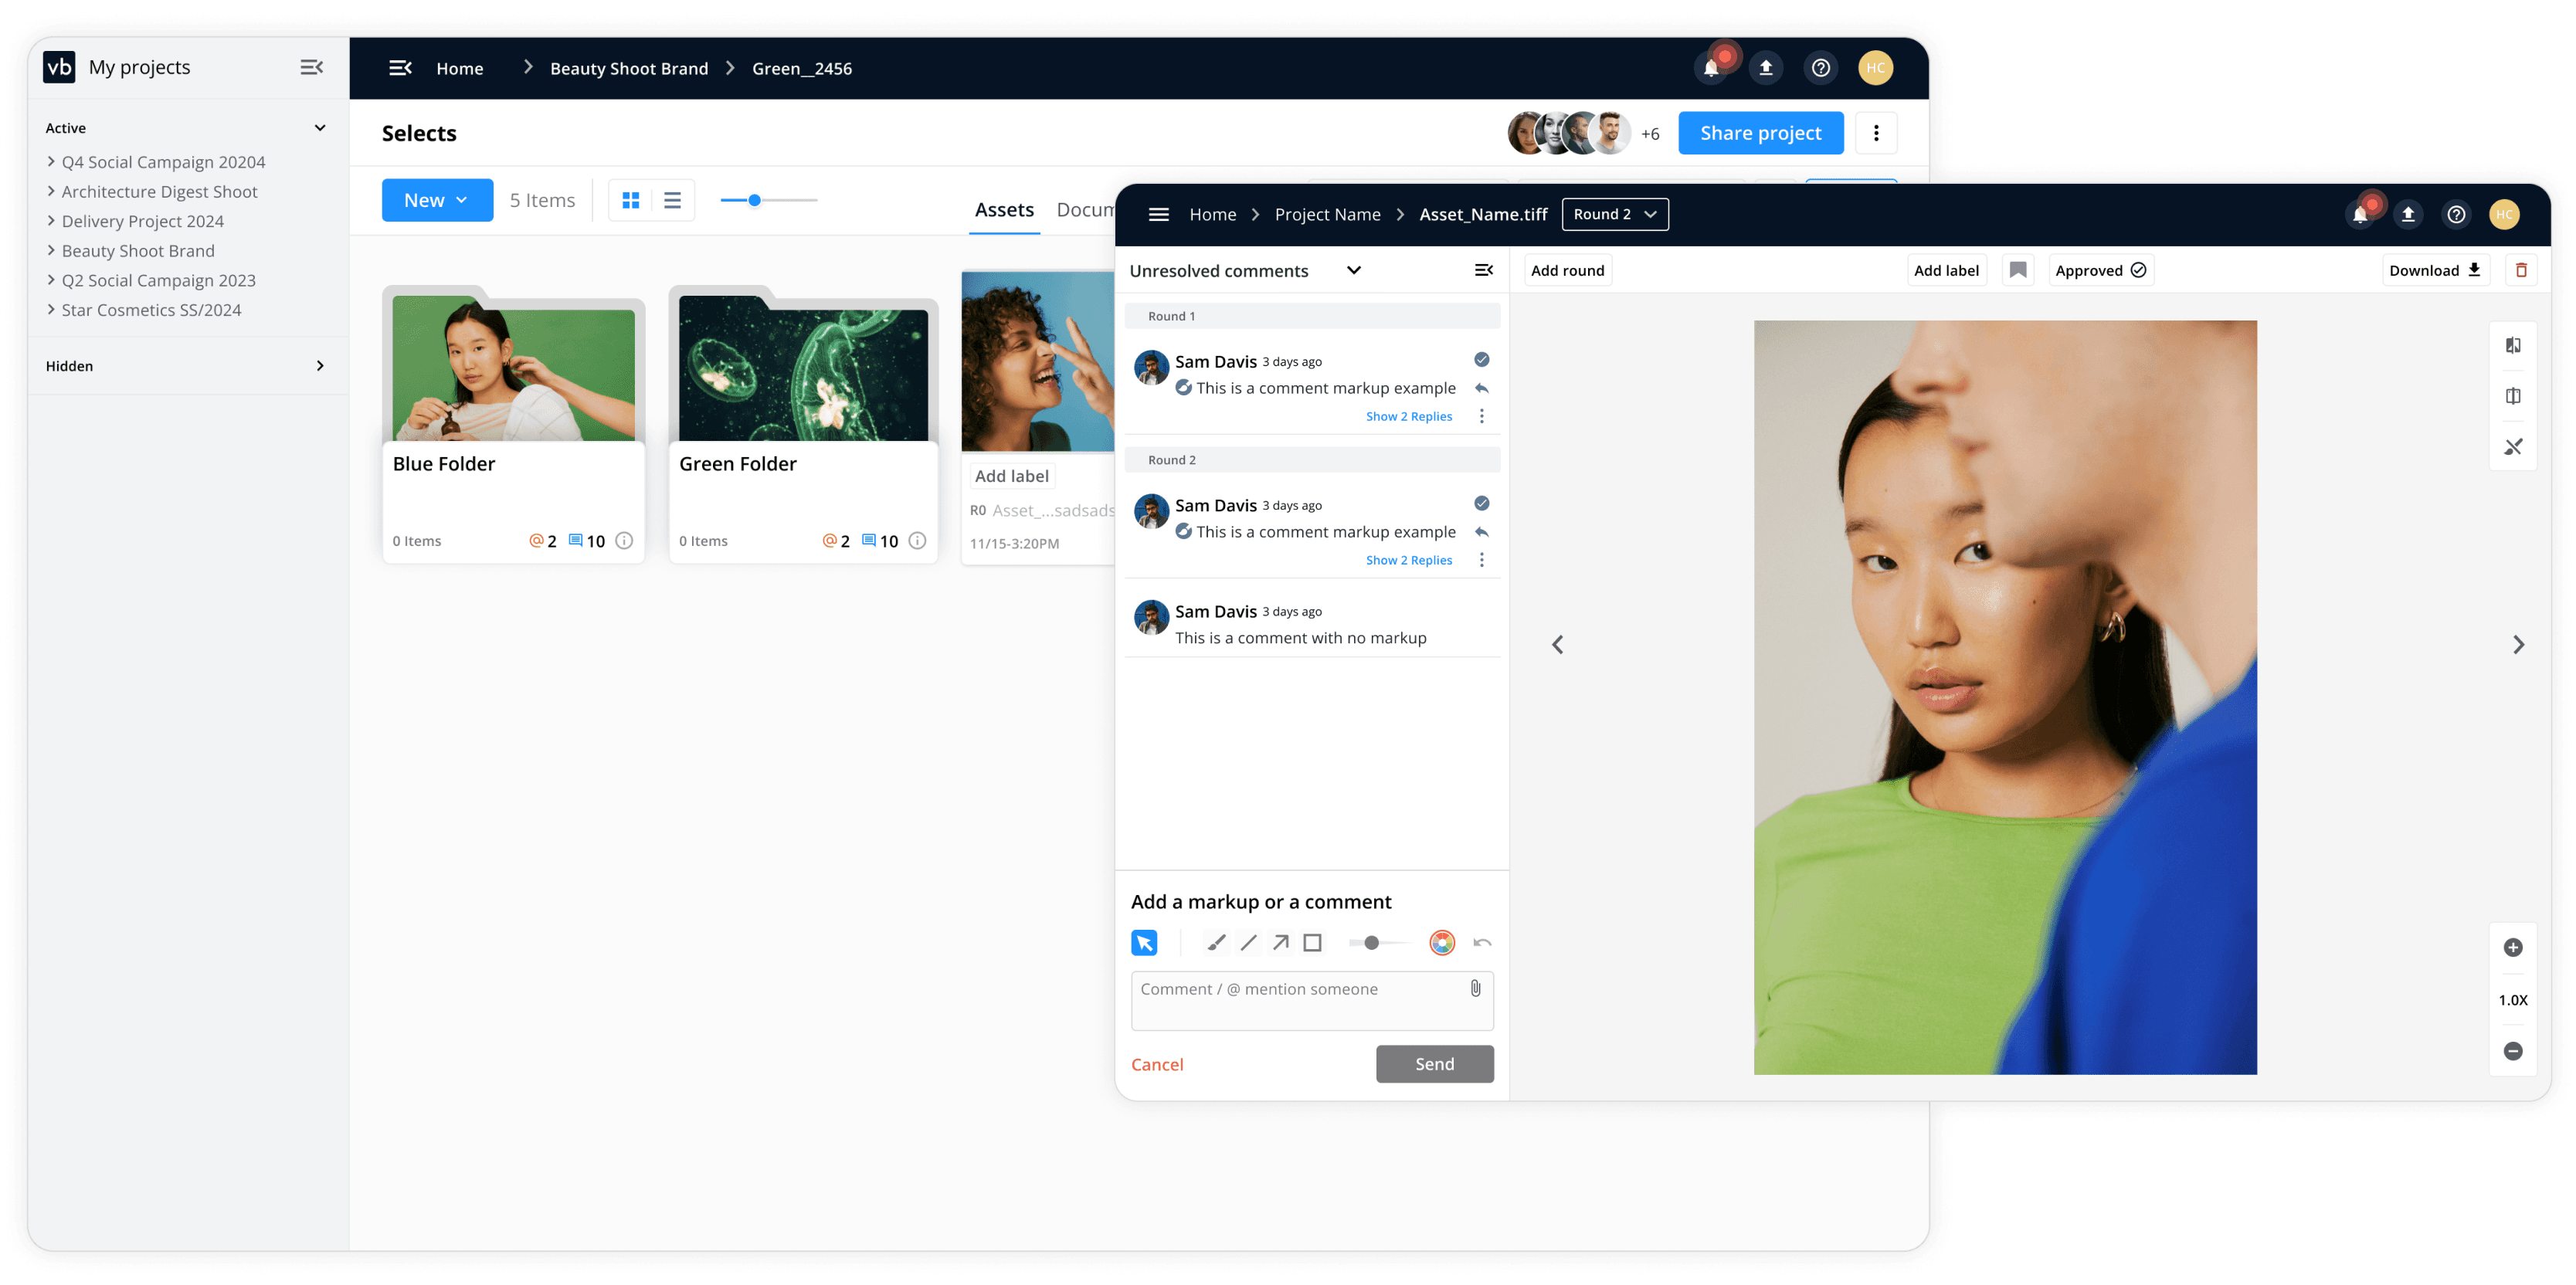Click the bookmark flag icon
The image size is (2576, 1285).
[2018, 270]
